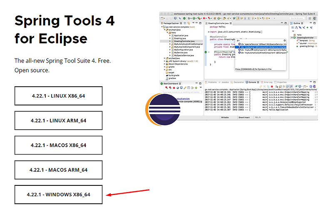The width and height of the screenshot is (333, 215).
Task: Choose 'myAutomaticallyWiredComponent' symbol suggestion
Action: [262, 52]
